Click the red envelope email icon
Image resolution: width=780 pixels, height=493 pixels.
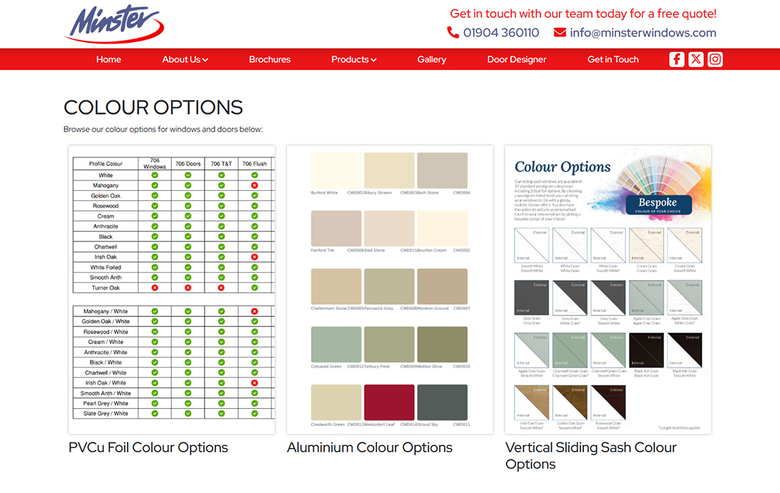560,33
